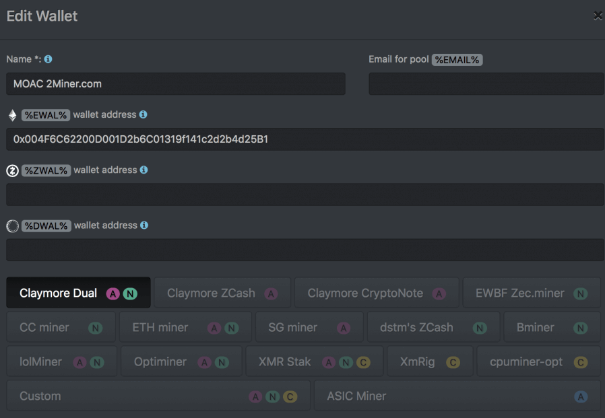The height and width of the screenshot is (418, 605).
Task: Click the %EWAL% tag badge
Action: (45, 115)
